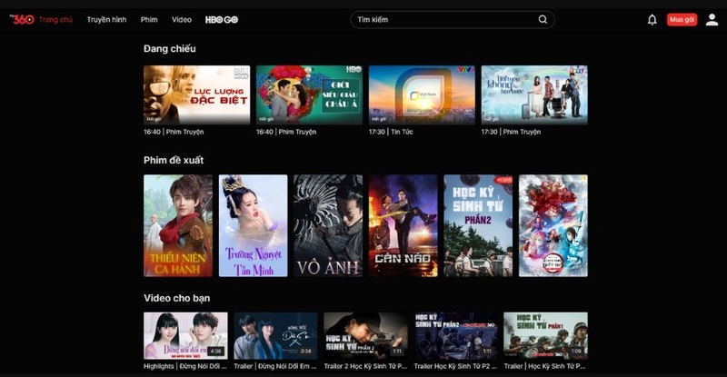Open the TV360 logo home link
727x377 pixels.
[x=22, y=19]
